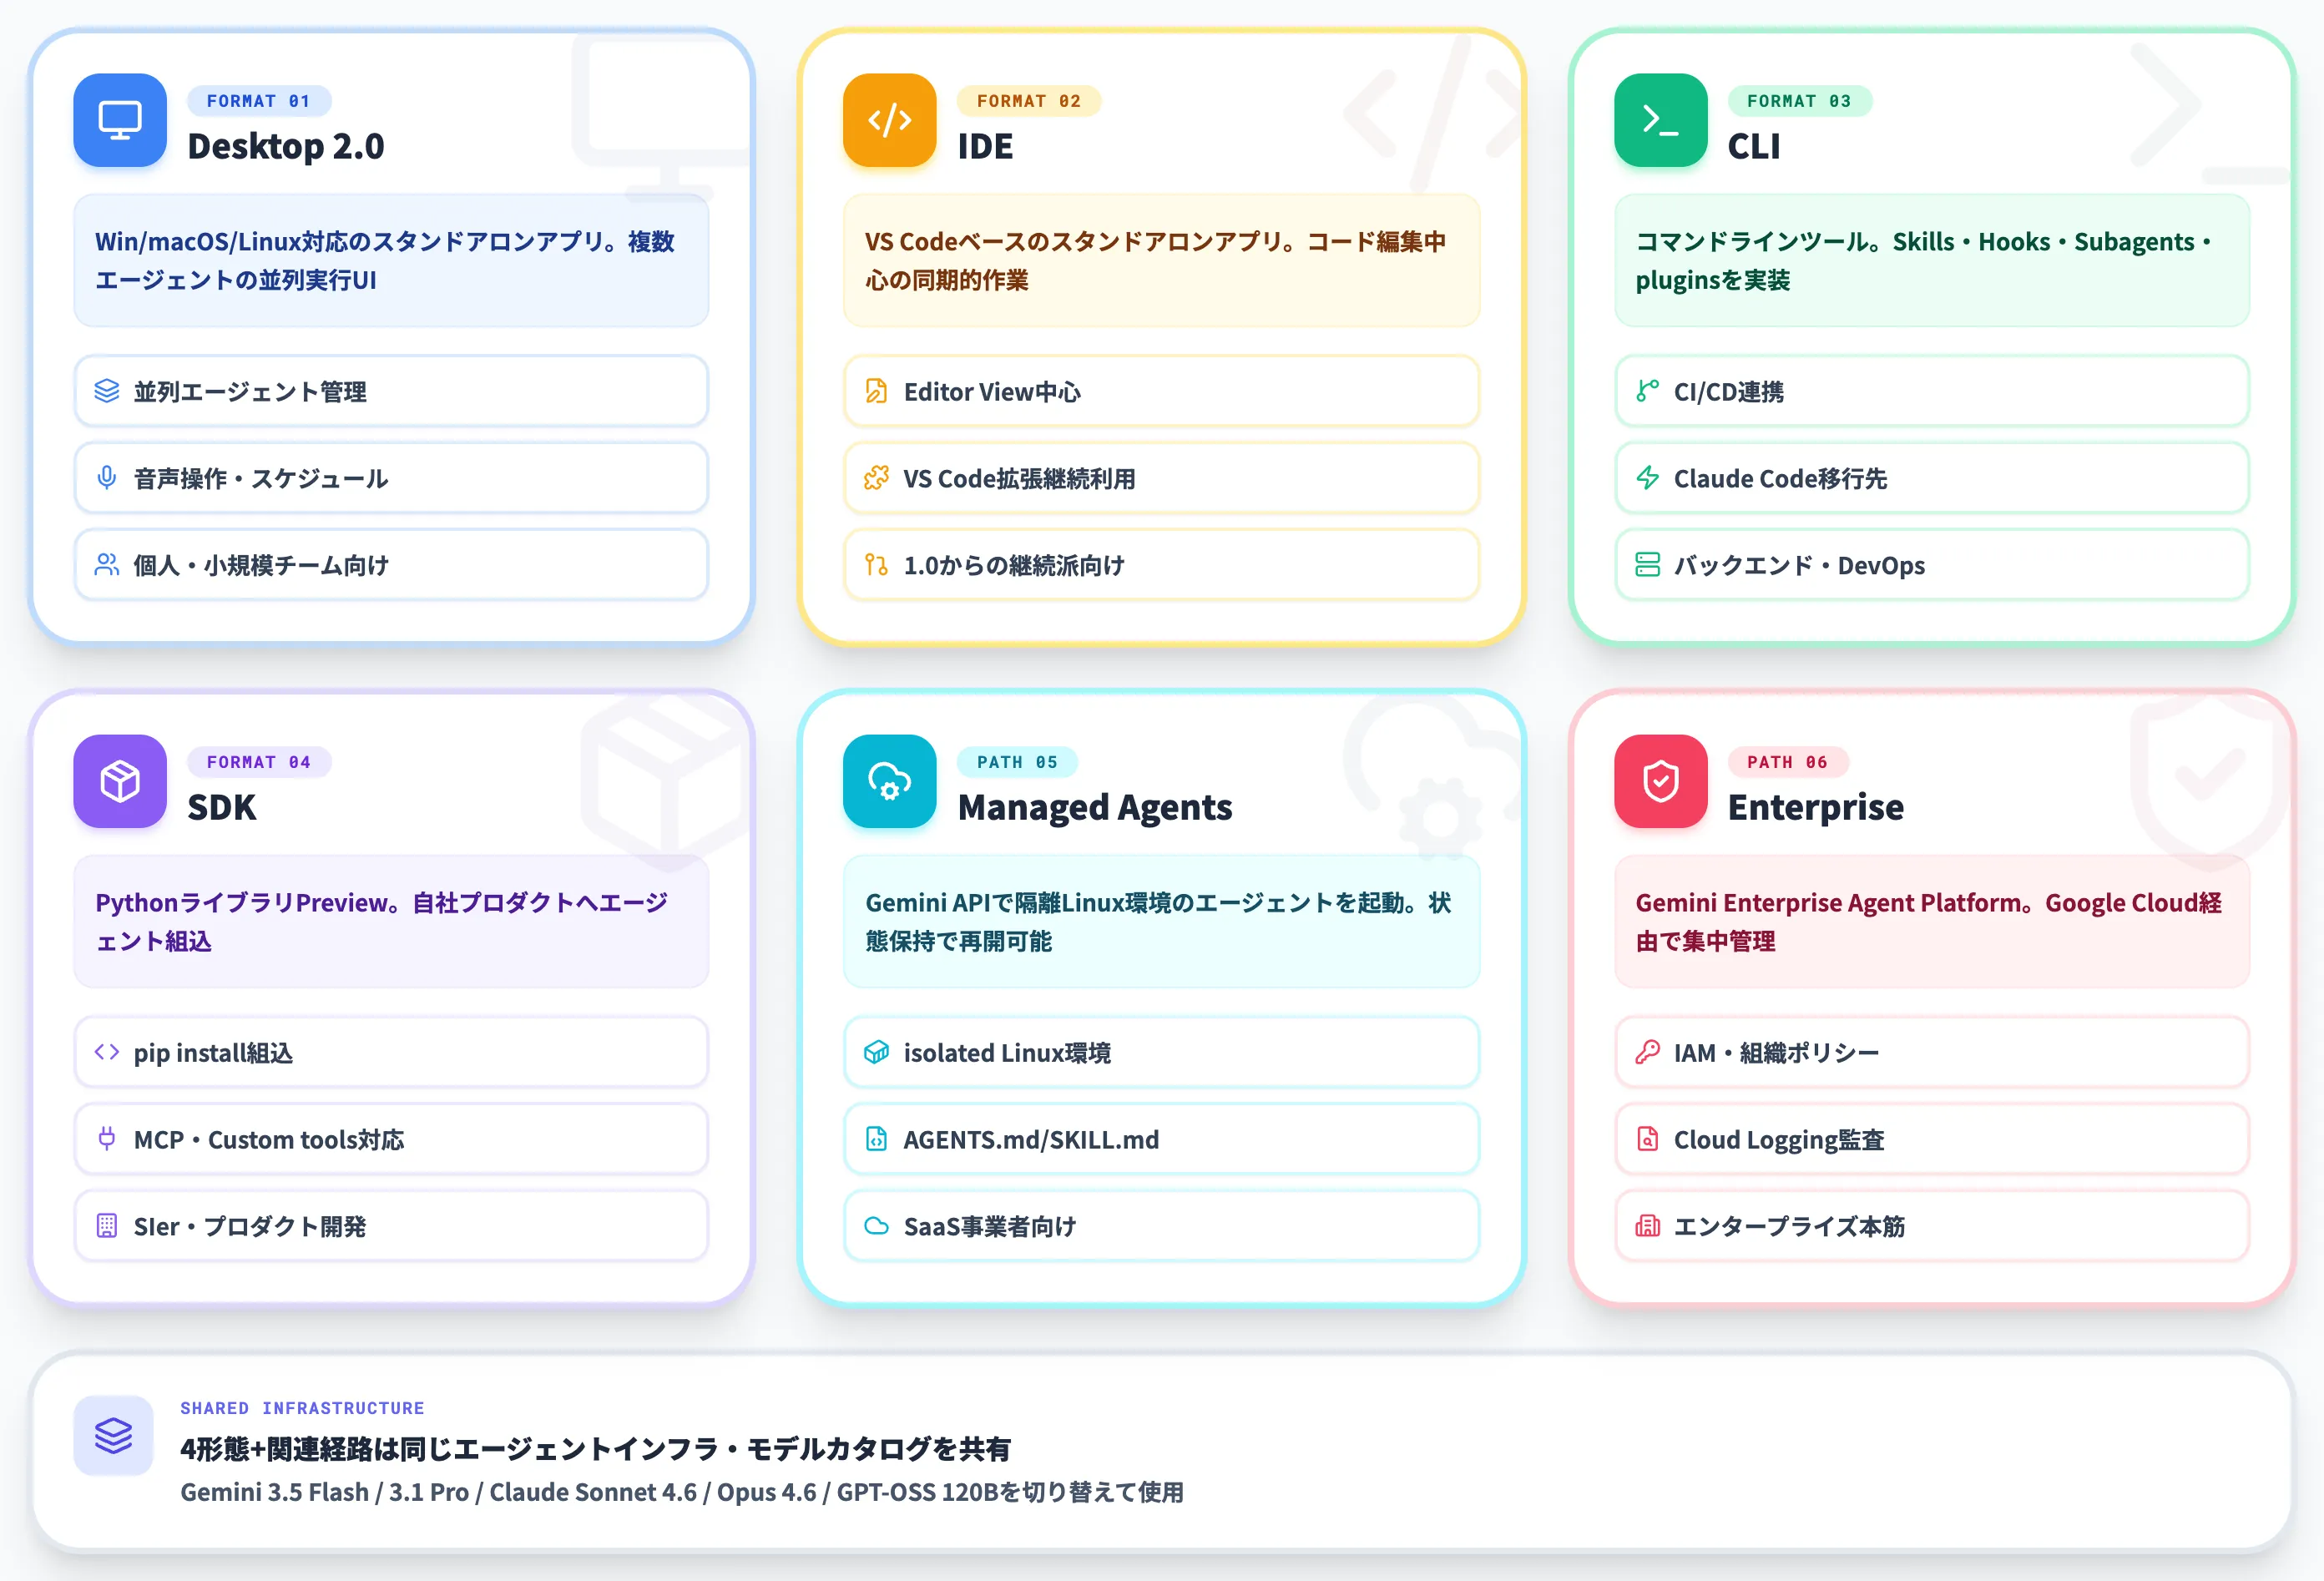Click the Cloud Logging監査 label
Viewport: 2324px width, 1581px height.
1779,1140
